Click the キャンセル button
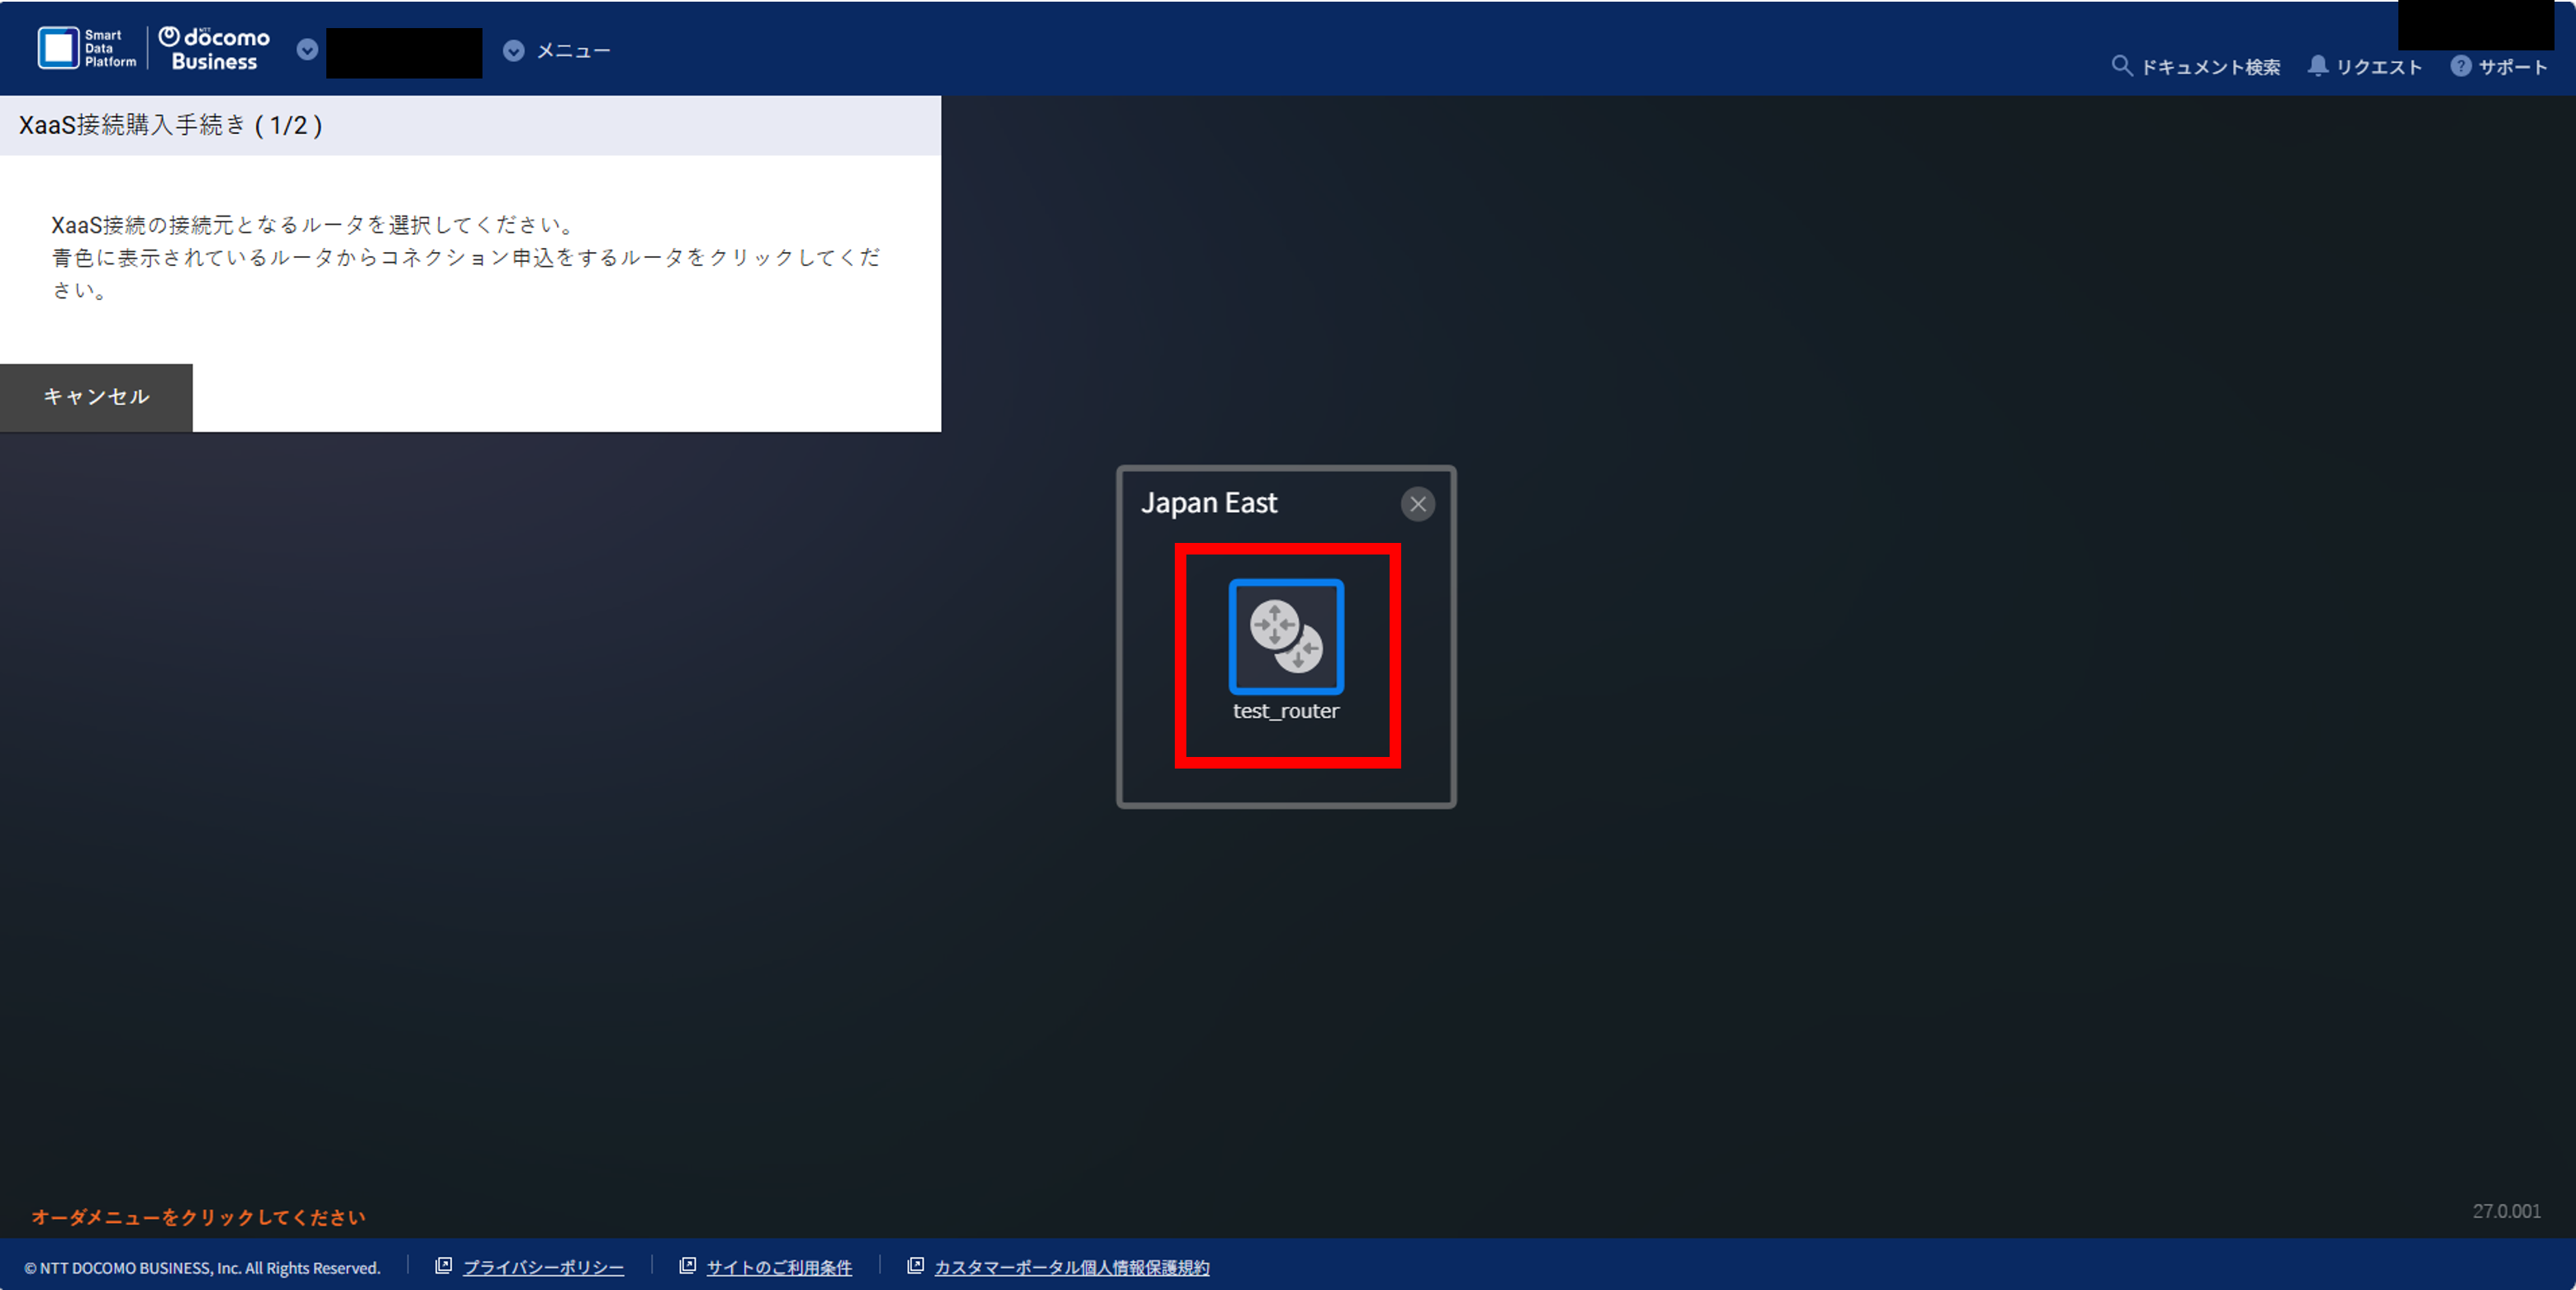This screenshot has width=2576, height=1290. click(96, 397)
